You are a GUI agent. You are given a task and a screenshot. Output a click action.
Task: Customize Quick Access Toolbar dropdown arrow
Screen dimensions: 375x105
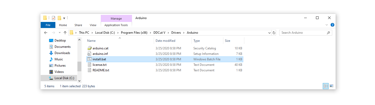click(x=64, y=18)
